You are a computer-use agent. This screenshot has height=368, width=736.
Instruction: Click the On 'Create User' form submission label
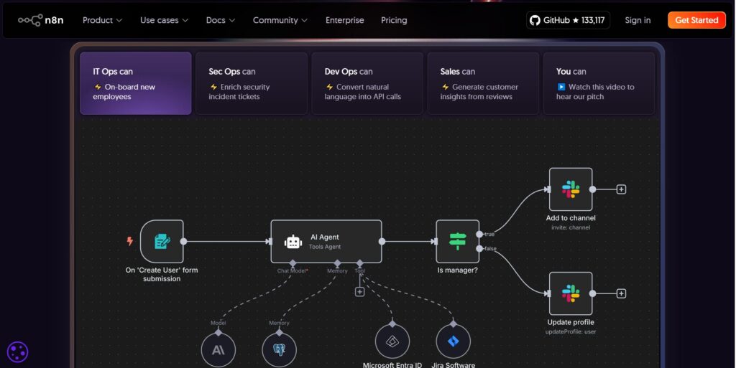pyautogui.click(x=162, y=274)
